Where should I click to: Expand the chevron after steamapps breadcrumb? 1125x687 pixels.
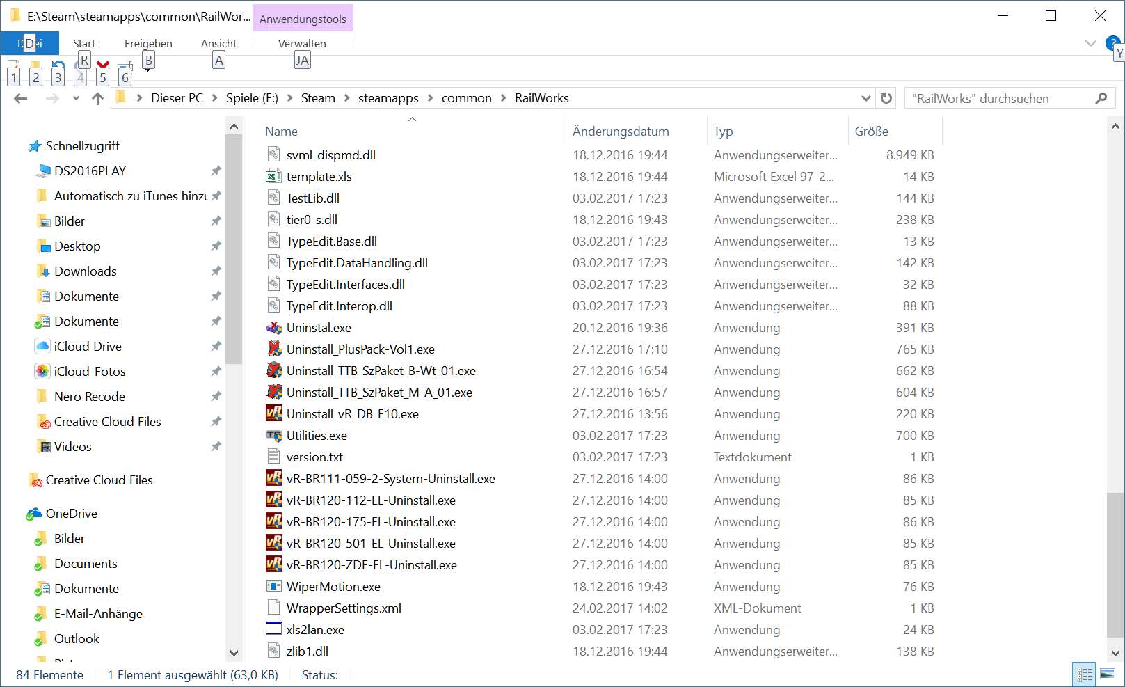430,98
